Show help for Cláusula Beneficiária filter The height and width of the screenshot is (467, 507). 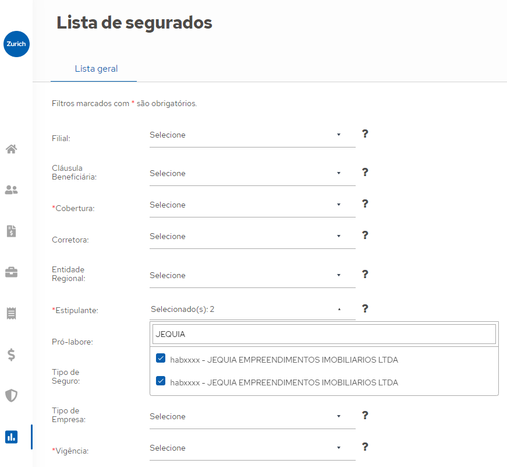click(365, 173)
